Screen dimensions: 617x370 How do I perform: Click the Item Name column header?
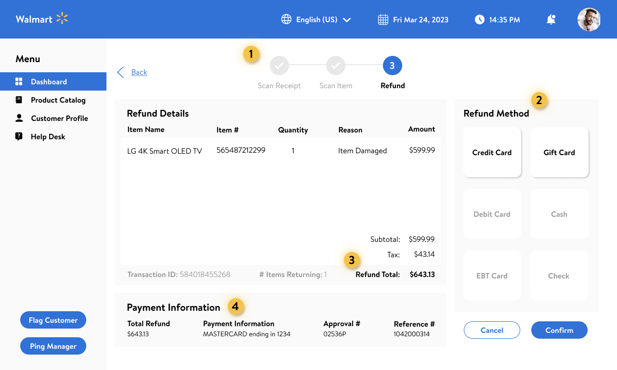[x=146, y=130]
